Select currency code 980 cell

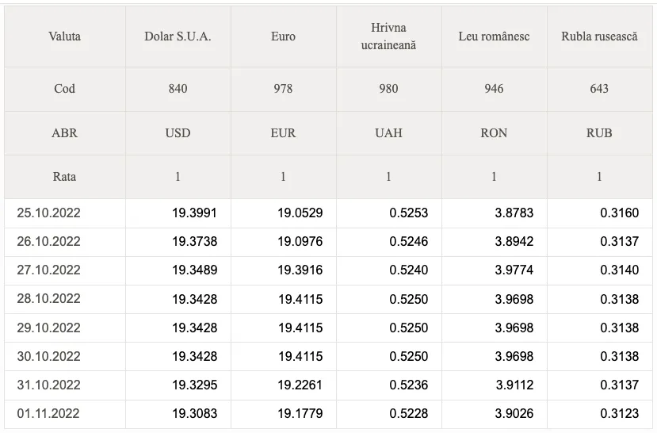(388, 89)
